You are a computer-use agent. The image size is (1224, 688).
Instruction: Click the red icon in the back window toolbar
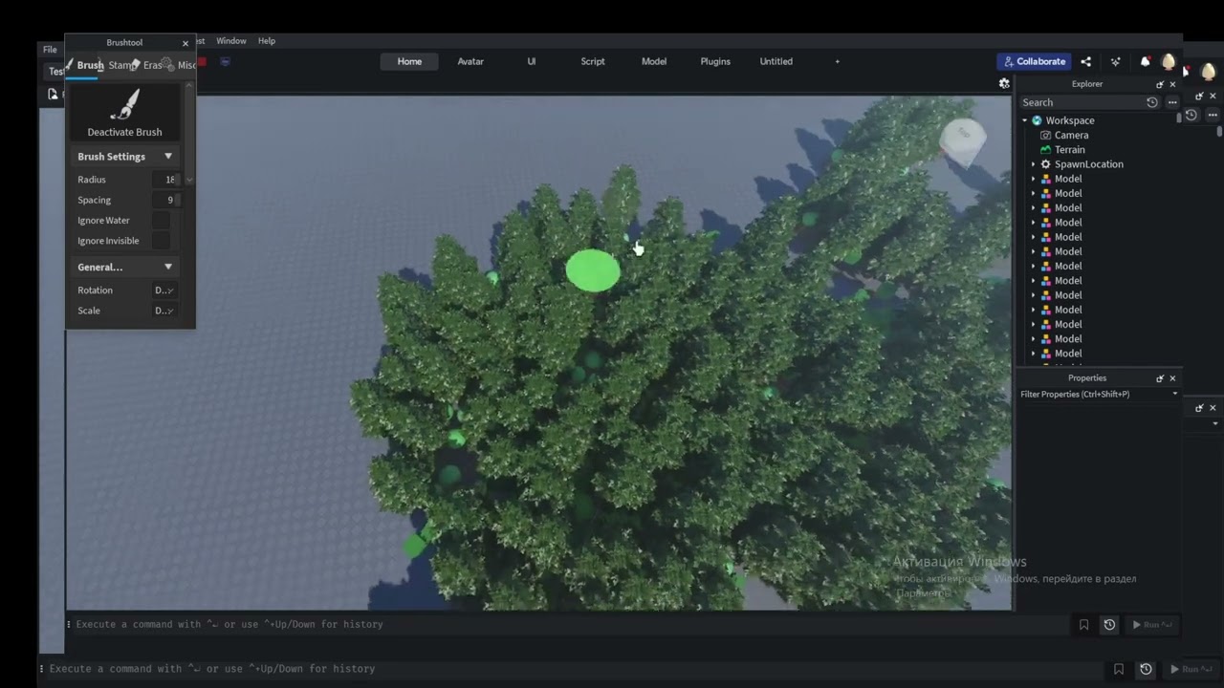click(x=202, y=62)
